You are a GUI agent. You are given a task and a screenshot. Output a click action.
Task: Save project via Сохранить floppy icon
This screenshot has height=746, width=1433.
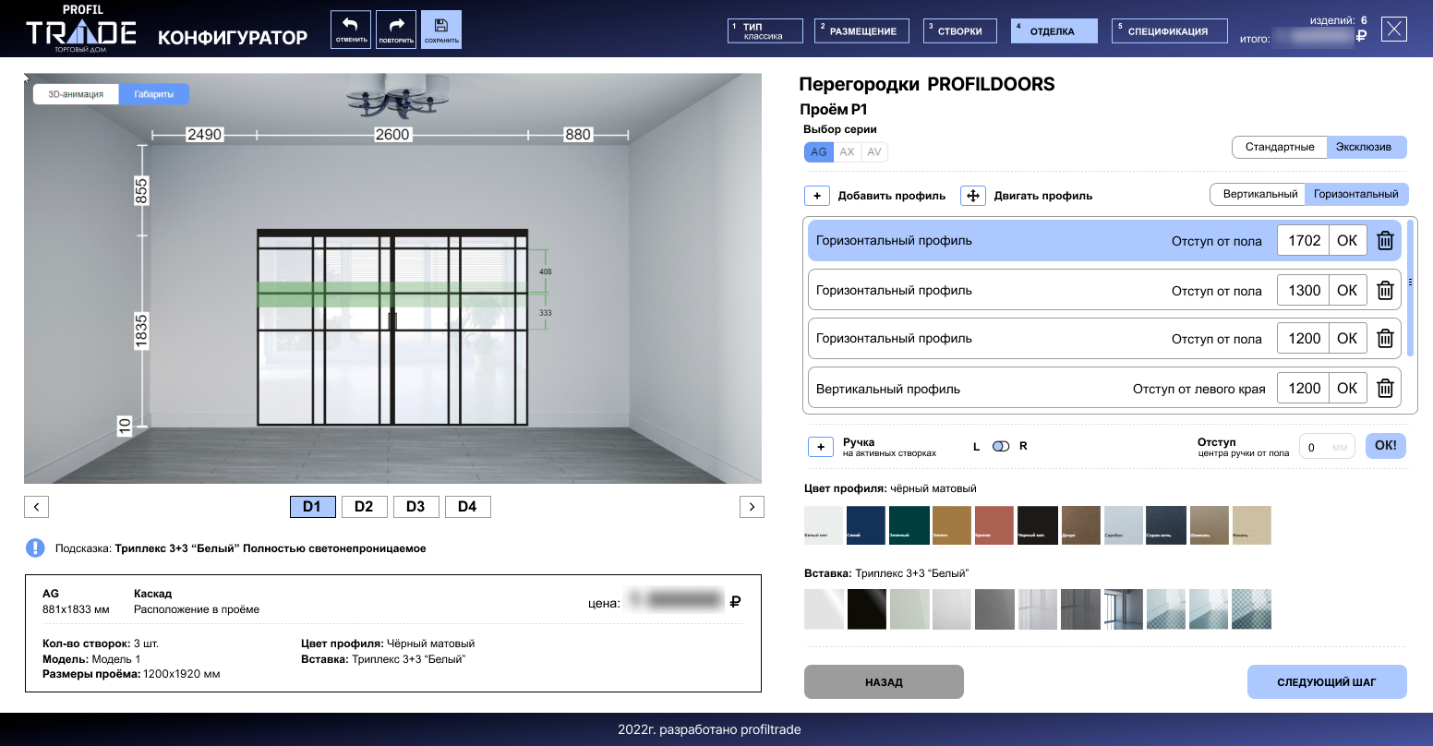tap(441, 30)
